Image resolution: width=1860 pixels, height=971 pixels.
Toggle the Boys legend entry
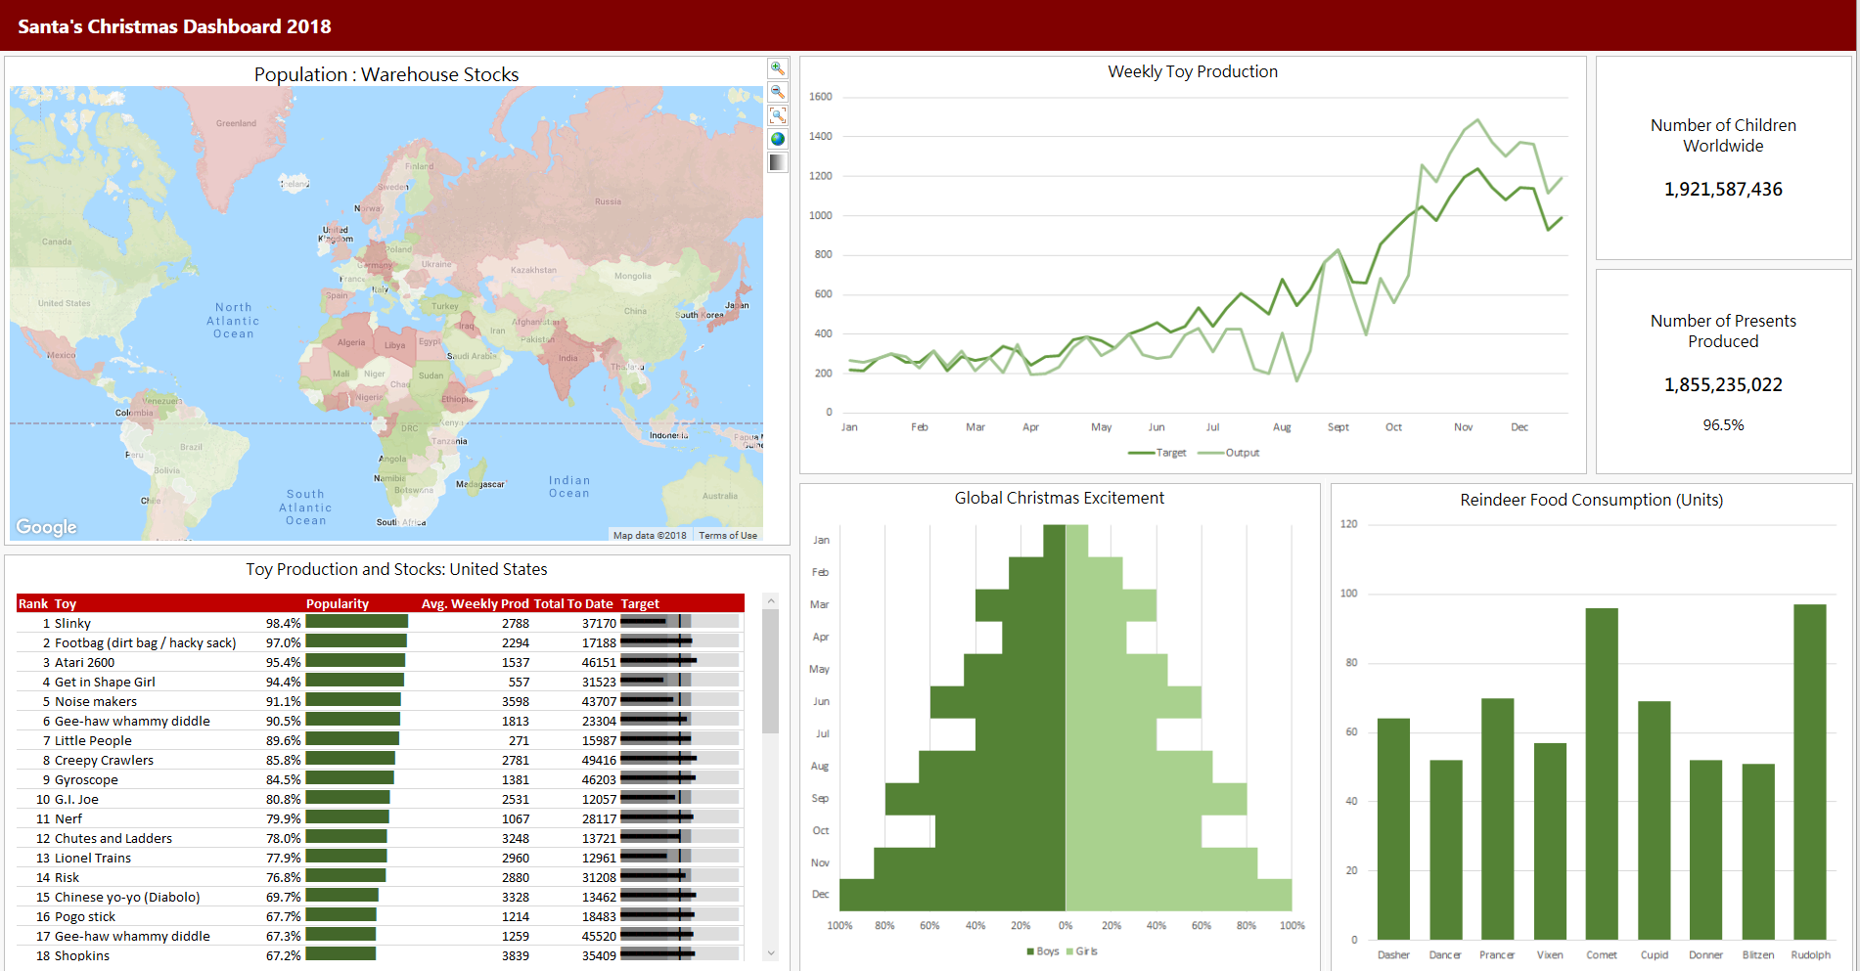pyautogui.click(x=1043, y=951)
